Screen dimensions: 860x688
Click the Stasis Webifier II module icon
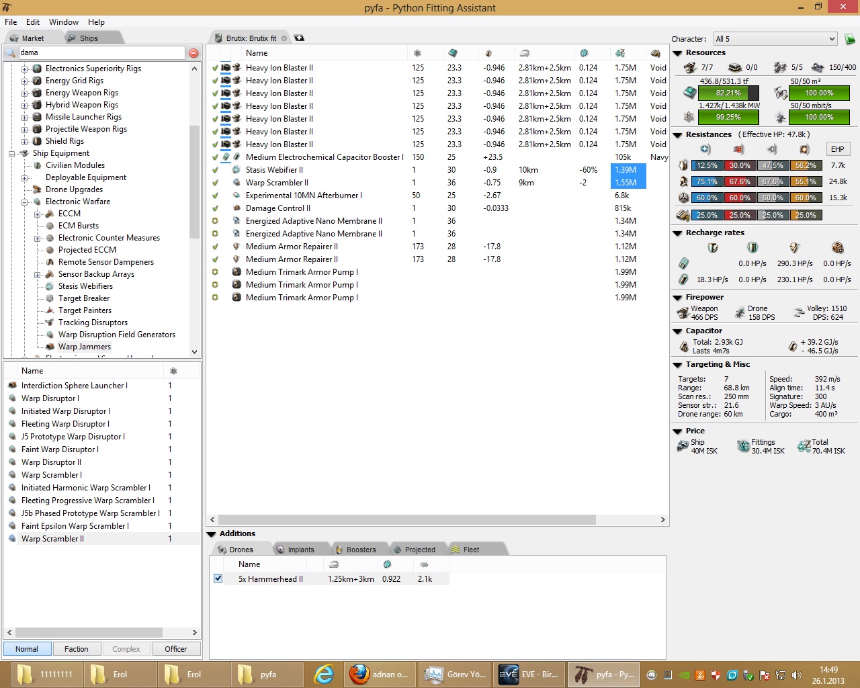(x=236, y=170)
